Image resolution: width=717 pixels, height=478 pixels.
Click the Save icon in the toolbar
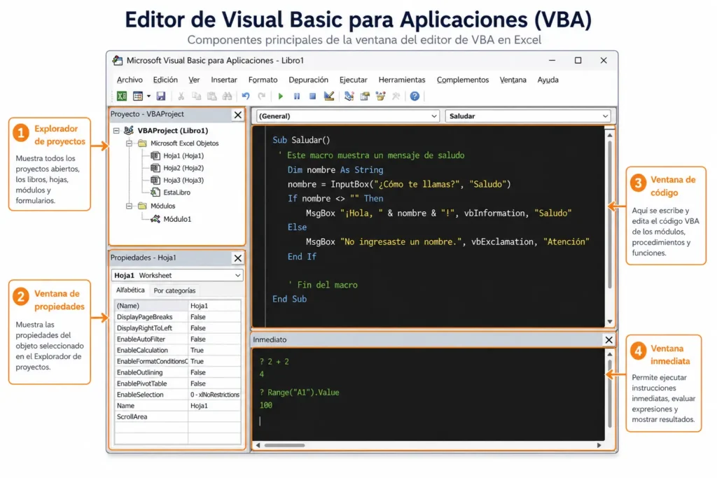coord(161,96)
